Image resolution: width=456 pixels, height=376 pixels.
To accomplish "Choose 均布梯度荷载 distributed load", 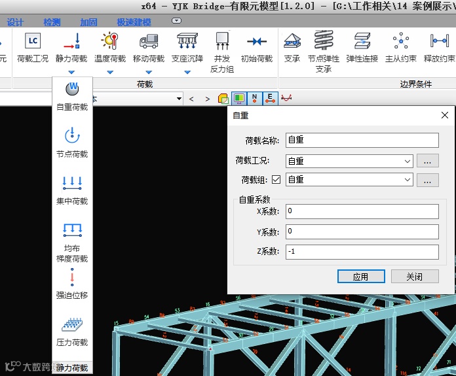I will click(72, 243).
